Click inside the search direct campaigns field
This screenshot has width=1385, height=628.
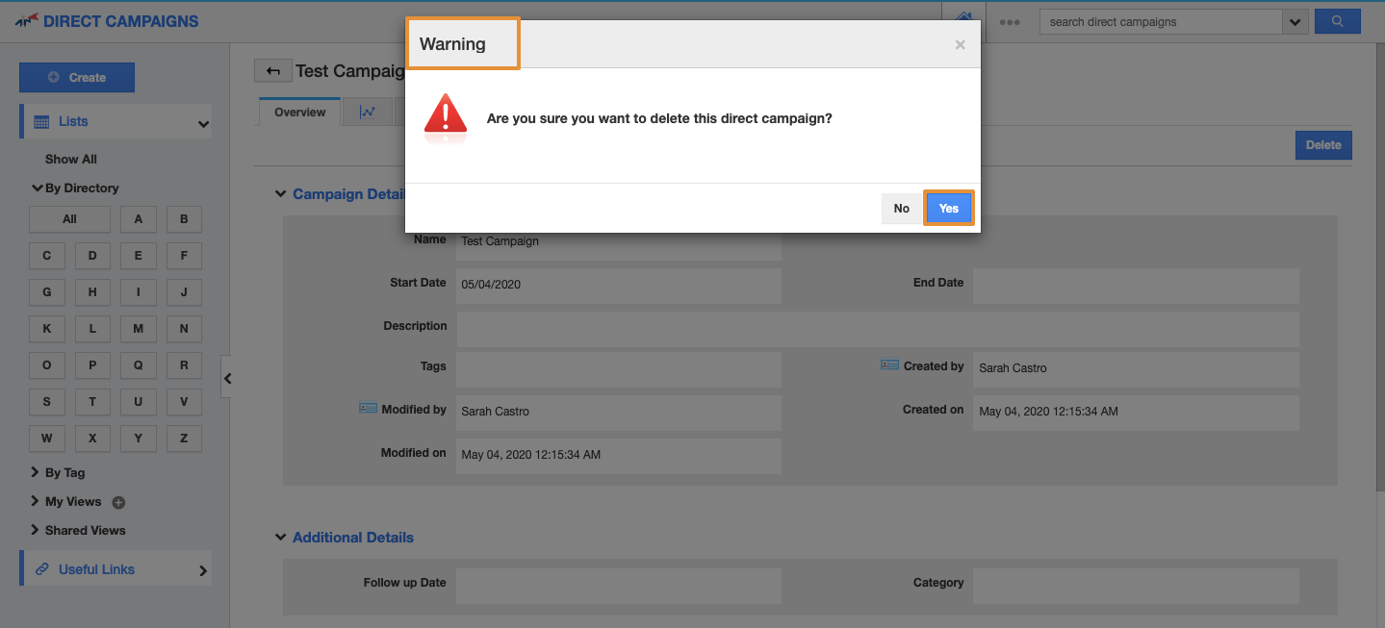tap(1155, 20)
